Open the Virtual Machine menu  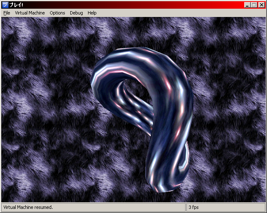(x=30, y=13)
